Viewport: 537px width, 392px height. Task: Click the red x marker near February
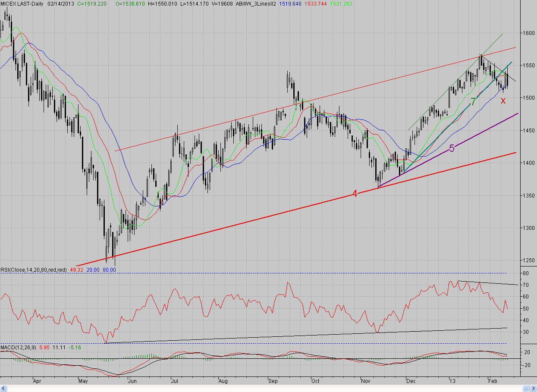pyautogui.click(x=503, y=100)
